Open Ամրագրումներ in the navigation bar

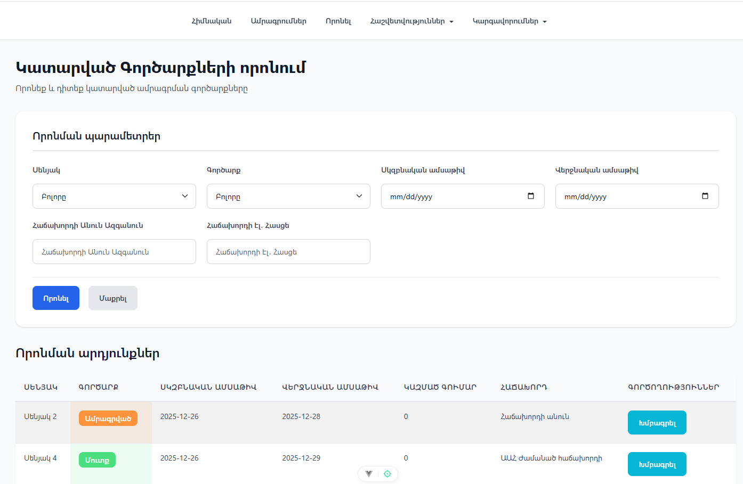278,21
